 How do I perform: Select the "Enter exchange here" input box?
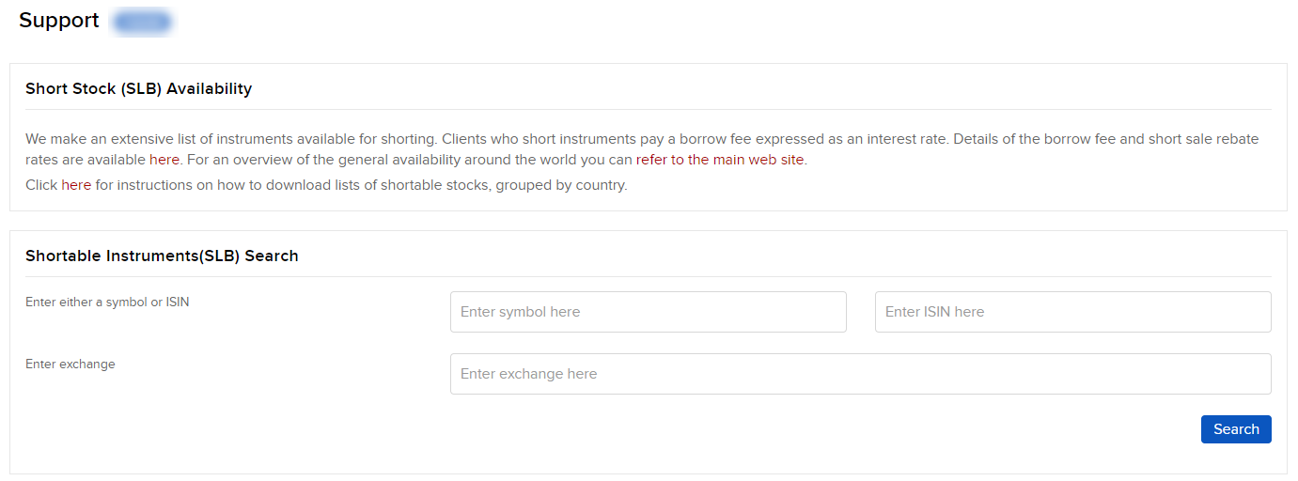[861, 374]
